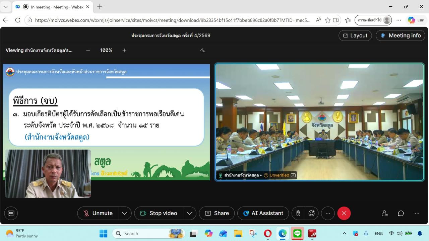The height and width of the screenshot is (241, 429).
Task: Expand audio options next to Unmute
Action: pyautogui.click(x=124, y=213)
